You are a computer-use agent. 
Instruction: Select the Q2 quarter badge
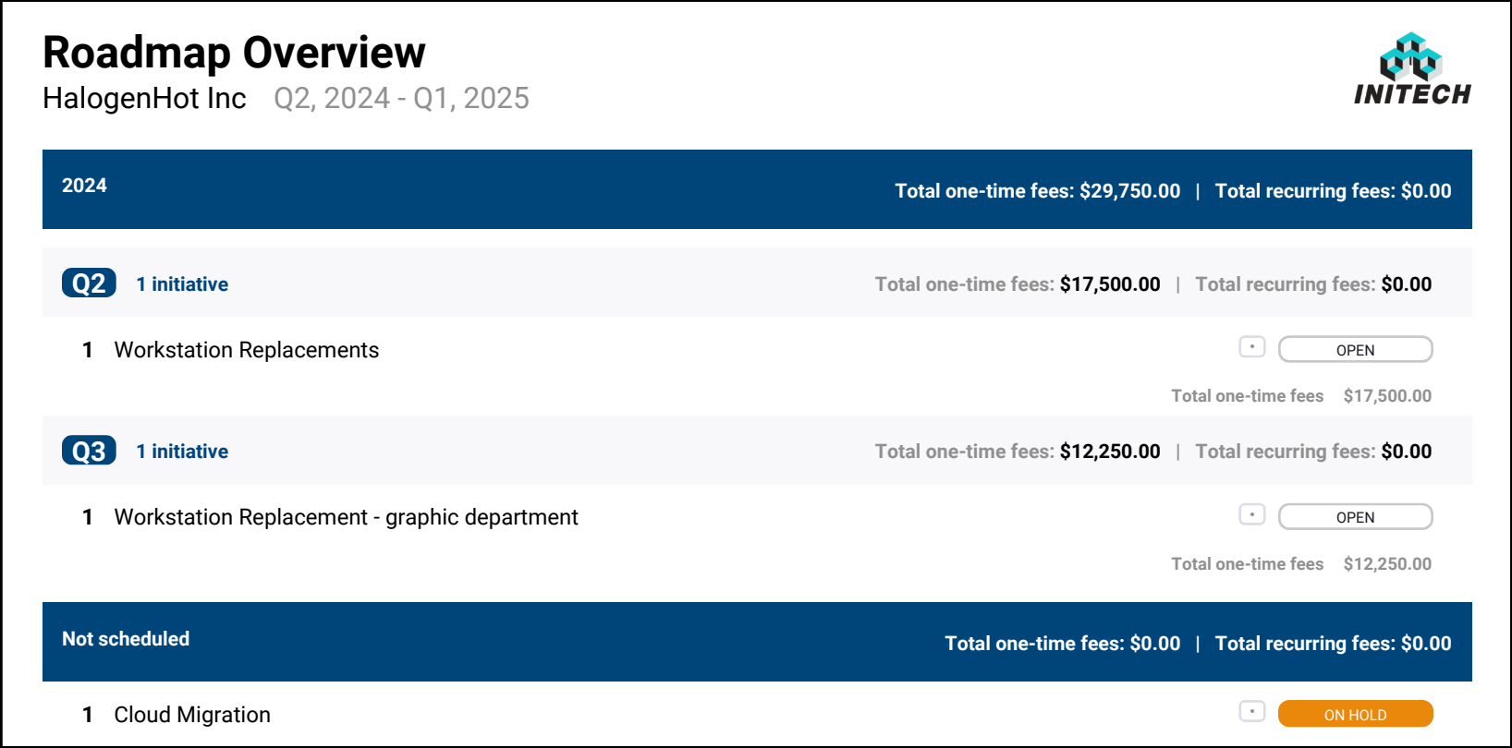coord(89,283)
